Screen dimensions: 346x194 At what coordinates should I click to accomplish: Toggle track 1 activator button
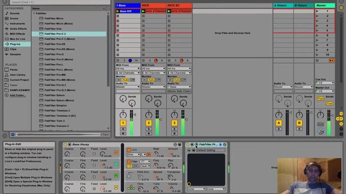click(123, 123)
